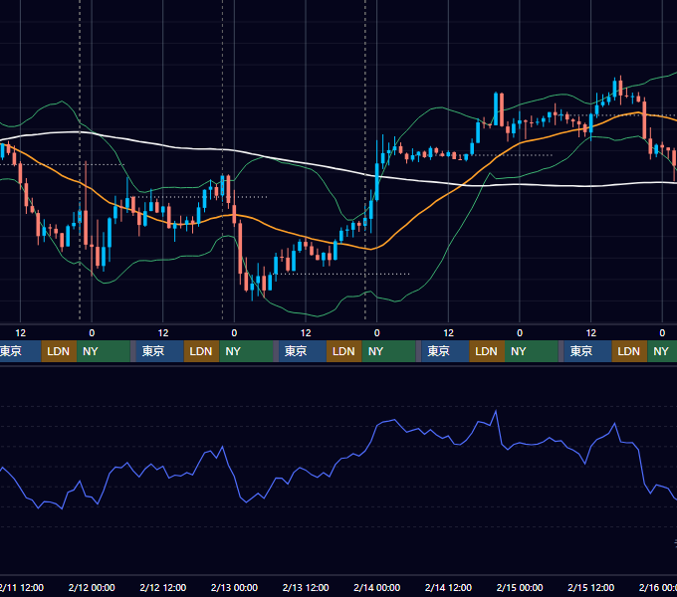The width and height of the screenshot is (677, 597).
Task: Select the 東京 session block on 2/12
Action: [159, 351]
